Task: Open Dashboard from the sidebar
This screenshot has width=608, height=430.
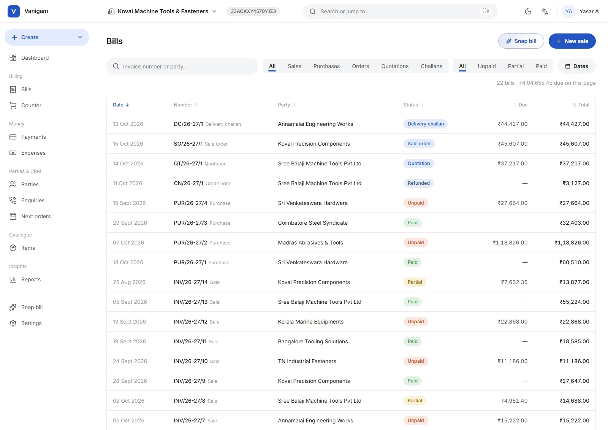Action: click(47, 58)
